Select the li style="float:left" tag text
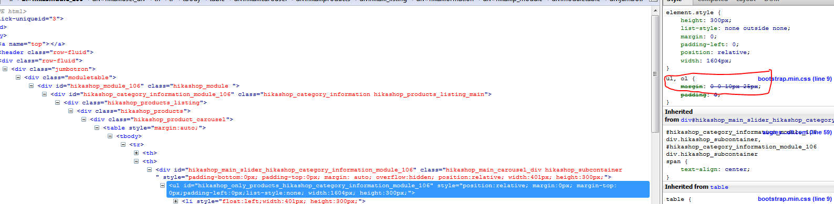 (x=274, y=201)
